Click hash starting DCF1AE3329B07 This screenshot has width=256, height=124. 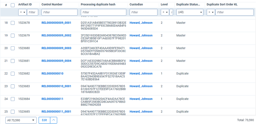coord(103,64)
